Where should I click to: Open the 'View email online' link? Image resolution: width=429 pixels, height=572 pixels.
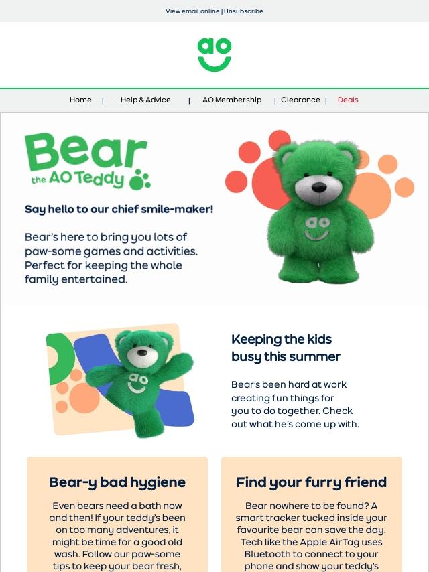coord(192,11)
